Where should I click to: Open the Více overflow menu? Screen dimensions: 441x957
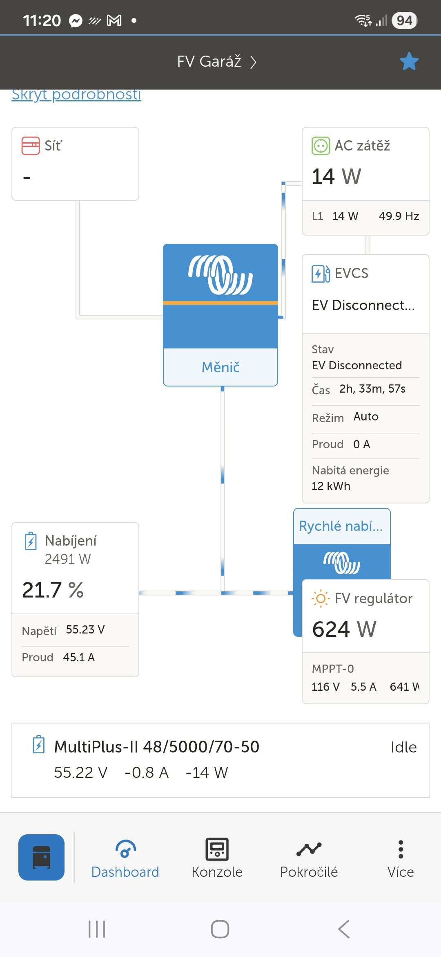[x=401, y=858]
